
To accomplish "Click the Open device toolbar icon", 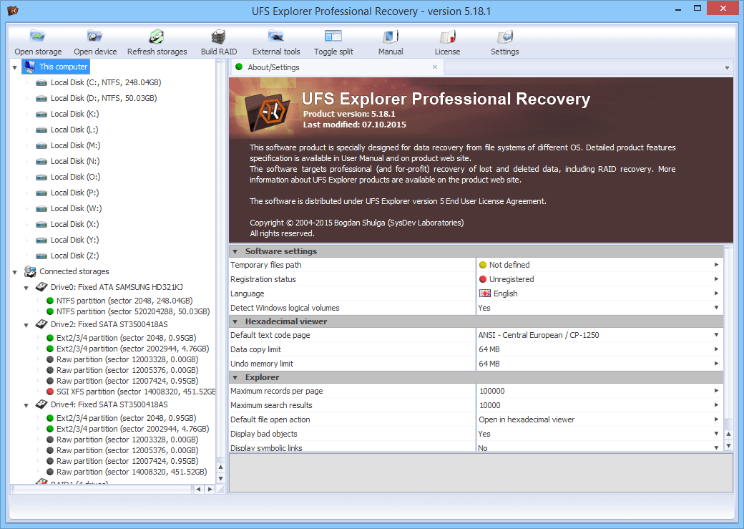I will pos(95,36).
